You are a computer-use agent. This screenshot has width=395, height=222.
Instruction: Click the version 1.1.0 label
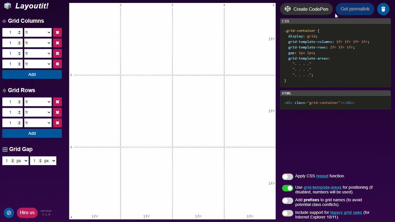pos(46,212)
